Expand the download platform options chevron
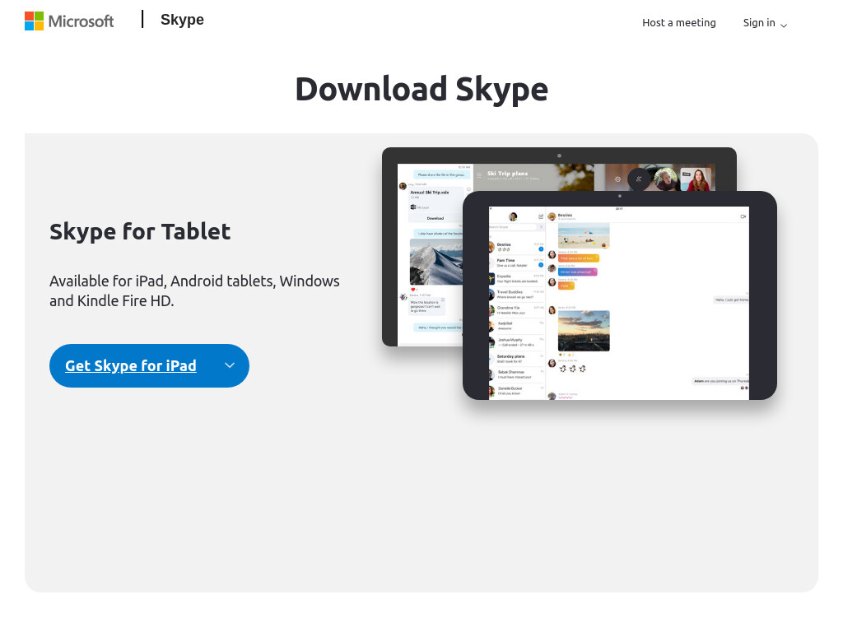This screenshot has height=632, width=843. pyautogui.click(x=230, y=365)
